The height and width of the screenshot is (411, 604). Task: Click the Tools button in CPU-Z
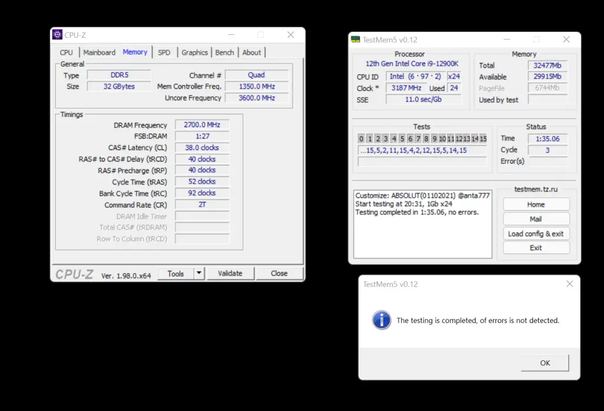pos(176,273)
